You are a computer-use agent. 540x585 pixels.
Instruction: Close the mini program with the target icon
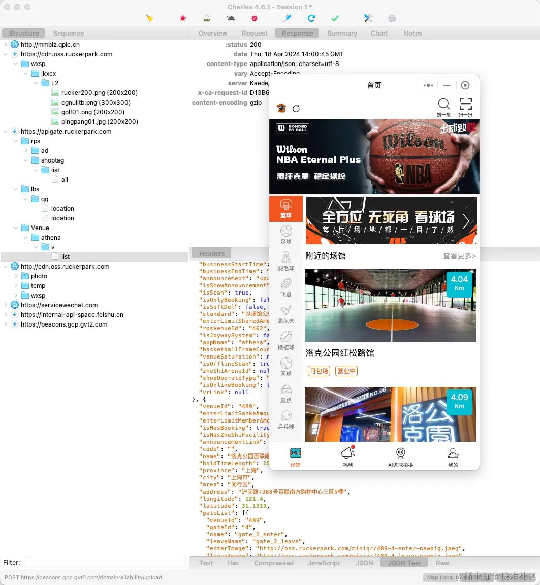click(465, 85)
